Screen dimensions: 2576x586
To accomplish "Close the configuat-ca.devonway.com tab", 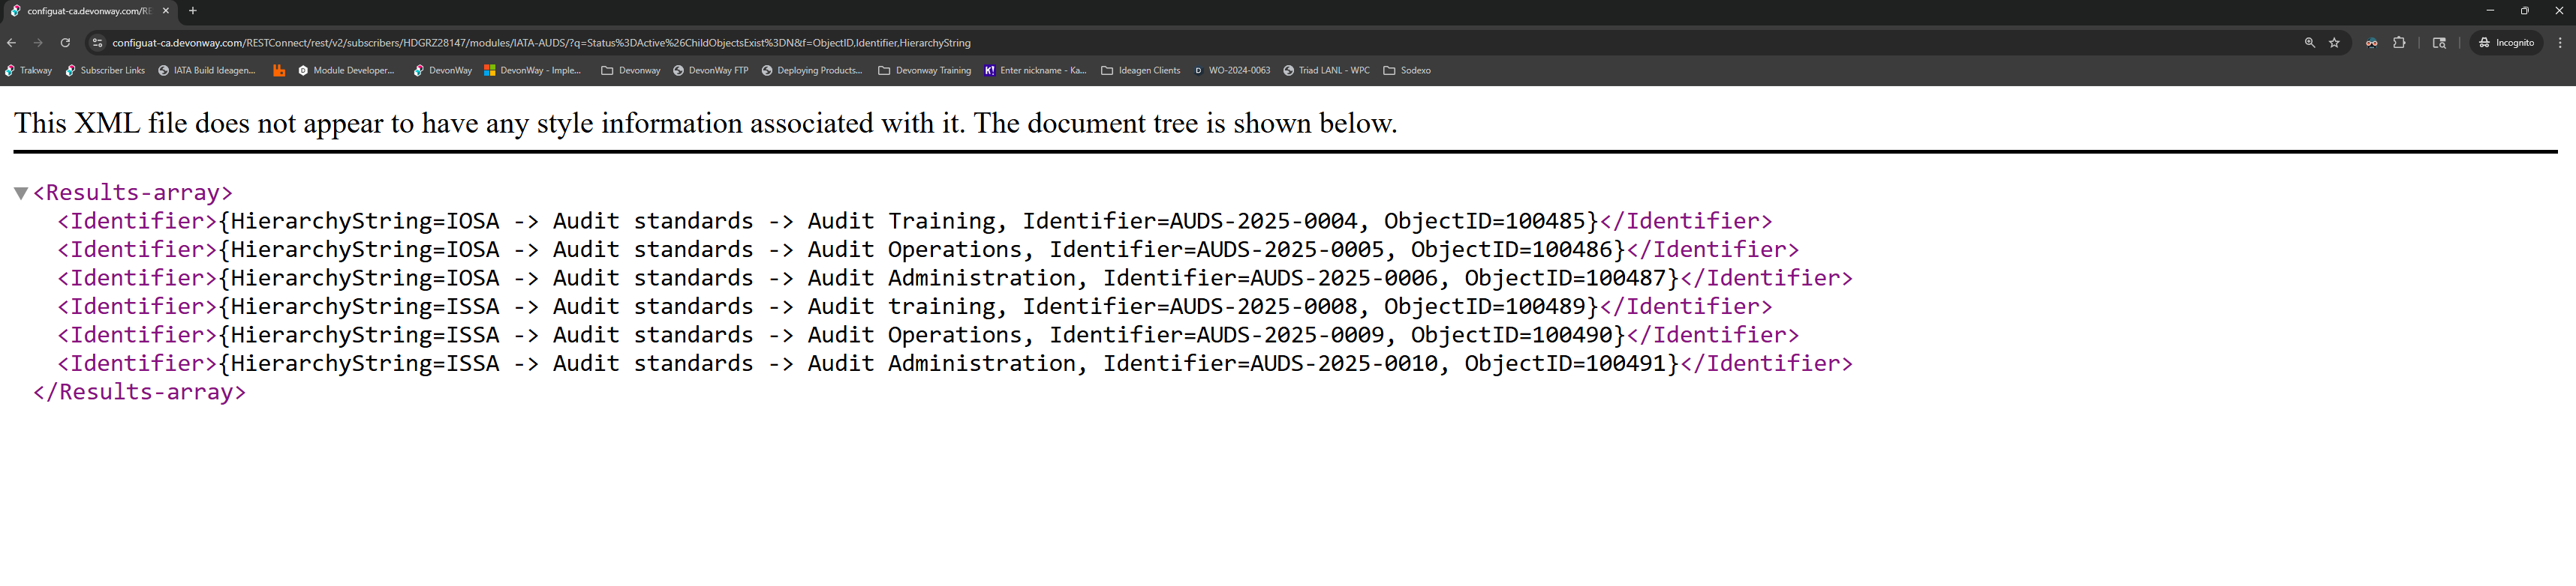I will tap(166, 11).
